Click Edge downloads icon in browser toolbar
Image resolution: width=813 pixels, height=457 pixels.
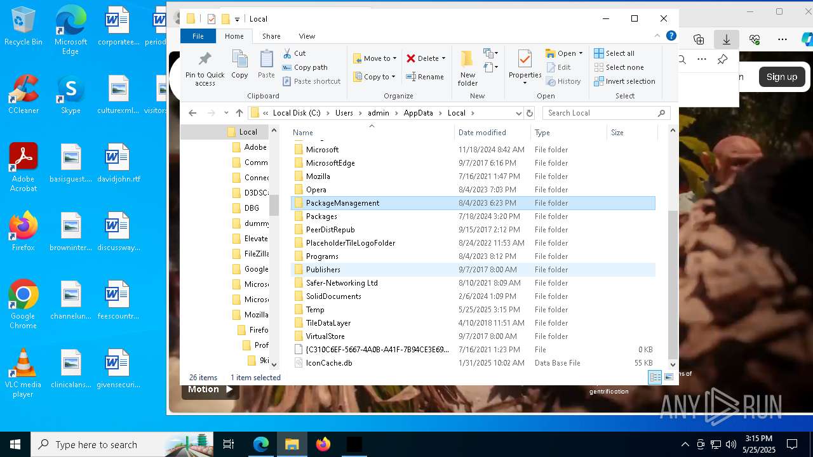point(726,39)
